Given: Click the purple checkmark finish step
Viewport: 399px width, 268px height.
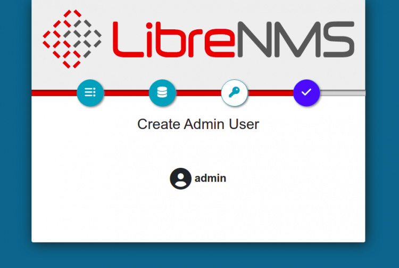Looking at the screenshot, I should point(306,93).
